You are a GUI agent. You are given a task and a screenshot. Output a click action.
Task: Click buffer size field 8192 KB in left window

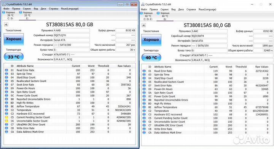click(x=126, y=30)
